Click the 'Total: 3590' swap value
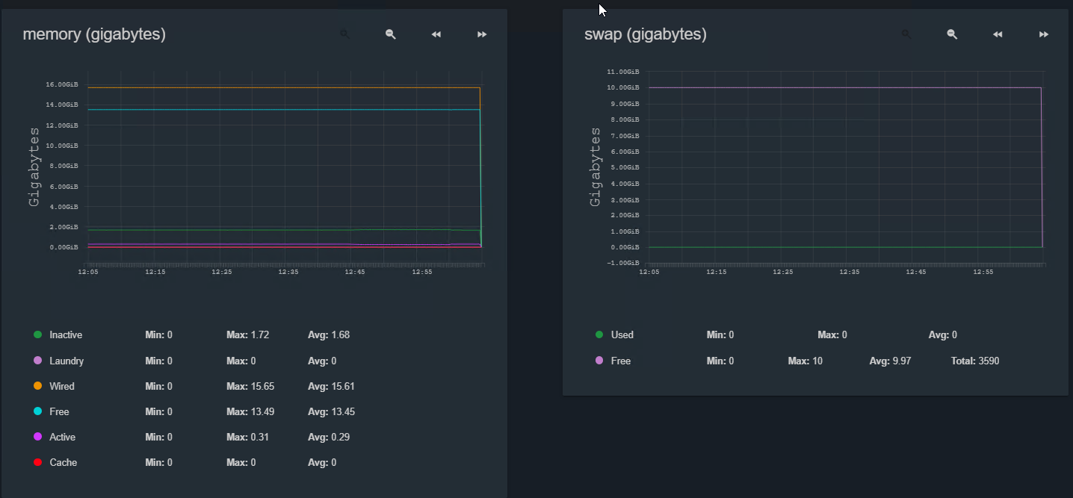This screenshot has height=498, width=1073. 975,361
